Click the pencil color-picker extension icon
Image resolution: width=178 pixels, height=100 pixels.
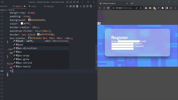pos(159,8)
